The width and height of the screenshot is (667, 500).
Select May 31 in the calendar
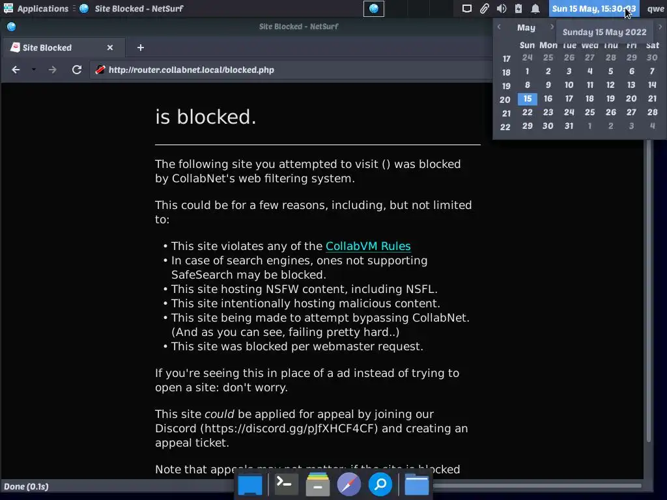569,126
